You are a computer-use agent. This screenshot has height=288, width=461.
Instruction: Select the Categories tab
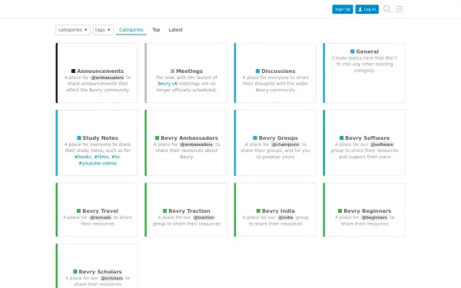[x=131, y=30]
